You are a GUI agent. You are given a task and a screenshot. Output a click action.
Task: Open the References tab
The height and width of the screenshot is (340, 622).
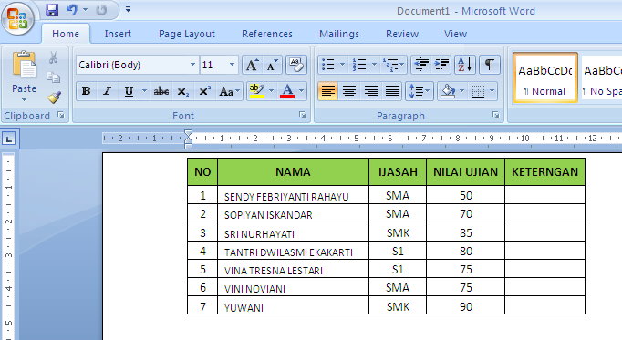pos(267,34)
